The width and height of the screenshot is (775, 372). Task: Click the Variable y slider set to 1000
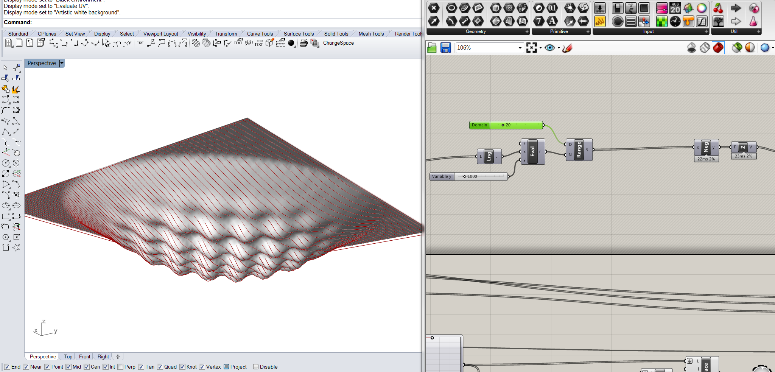(469, 176)
